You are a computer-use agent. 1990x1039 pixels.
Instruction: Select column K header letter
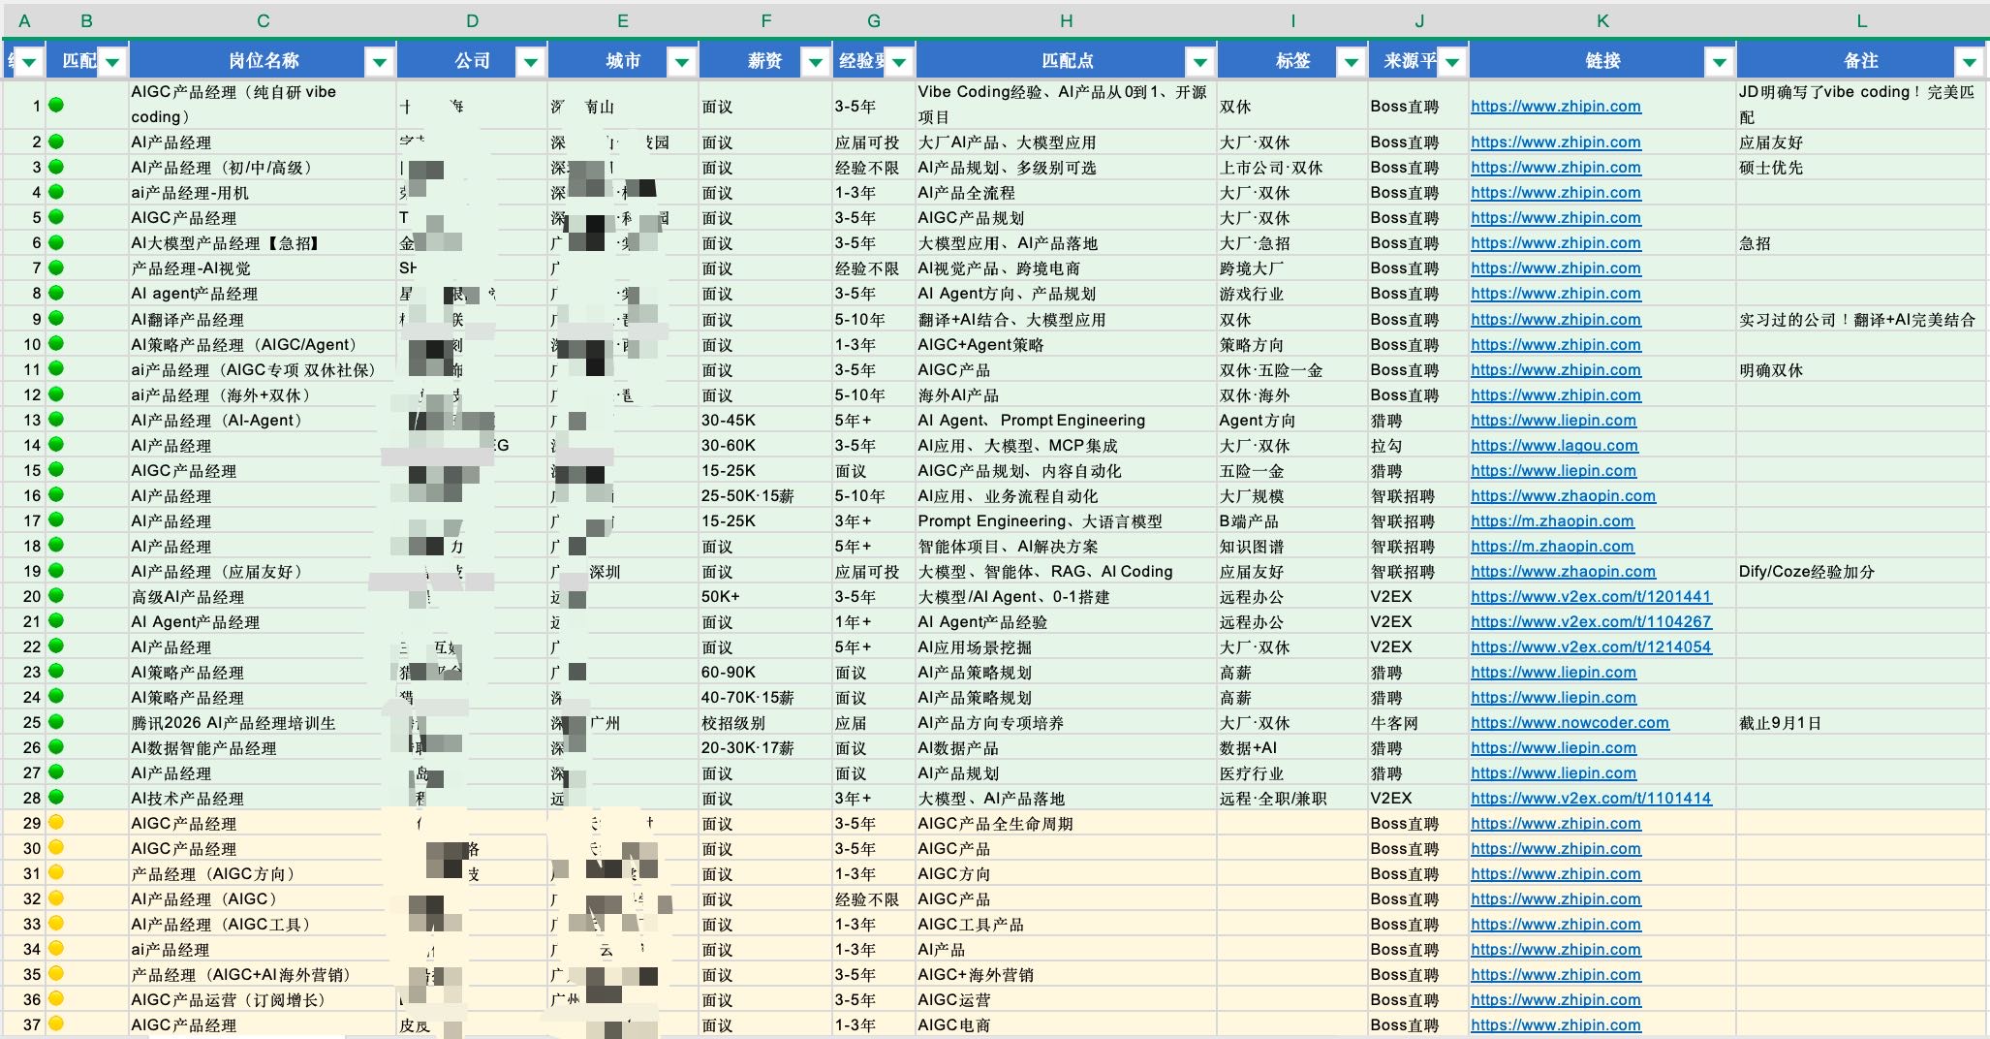coord(1602,20)
